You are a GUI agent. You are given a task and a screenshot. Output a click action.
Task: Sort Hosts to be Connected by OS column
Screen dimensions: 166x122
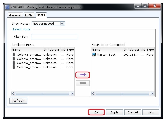[143, 50]
